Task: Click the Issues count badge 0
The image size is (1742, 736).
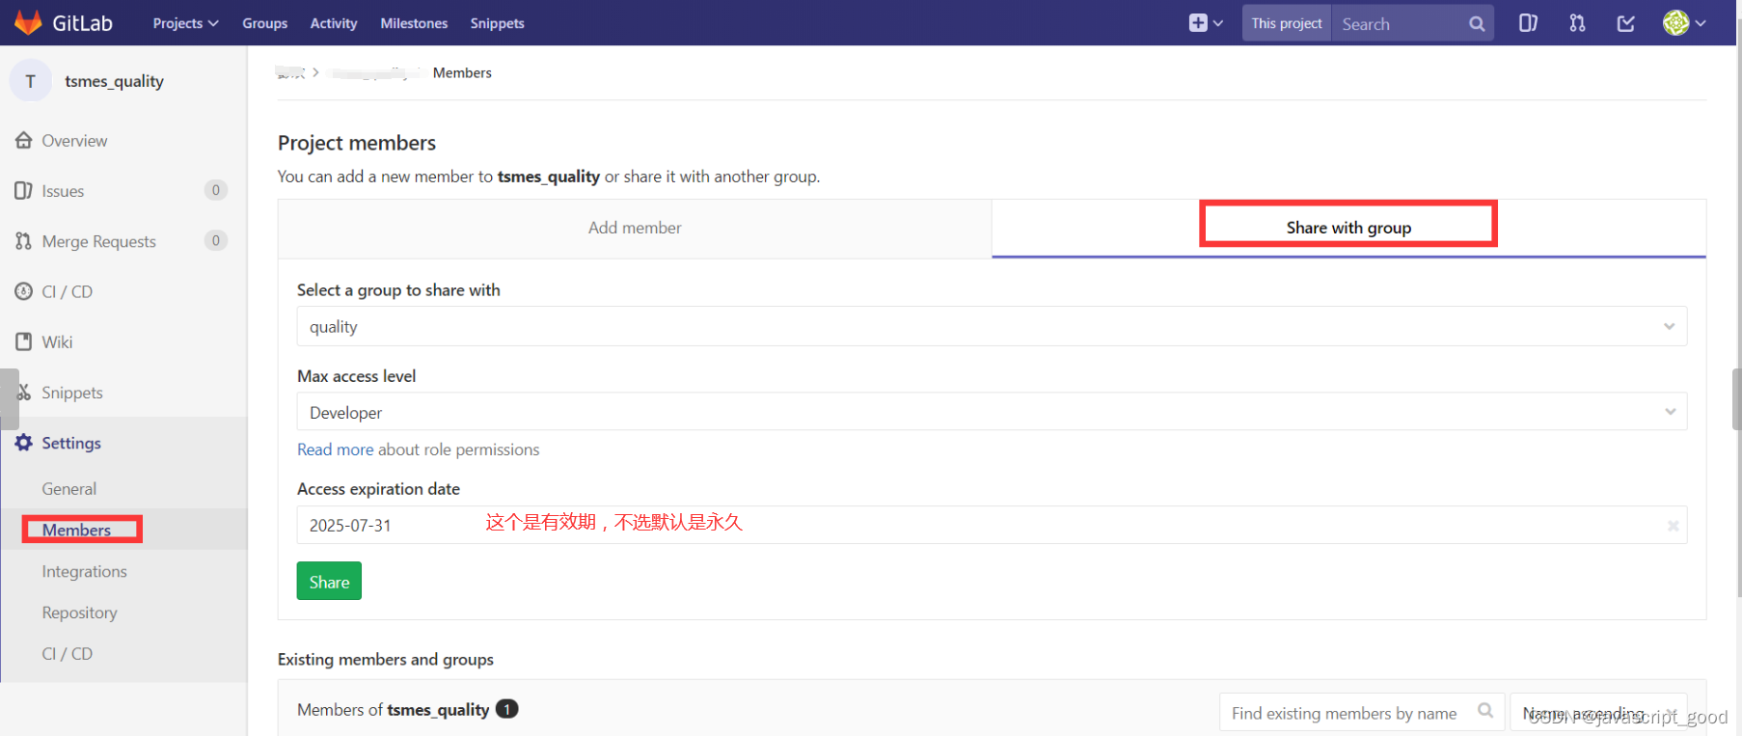Action: (x=216, y=190)
